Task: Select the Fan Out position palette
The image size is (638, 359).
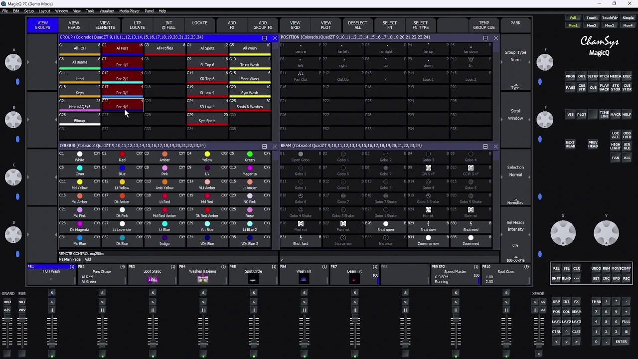Action: pyautogui.click(x=301, y=76)
